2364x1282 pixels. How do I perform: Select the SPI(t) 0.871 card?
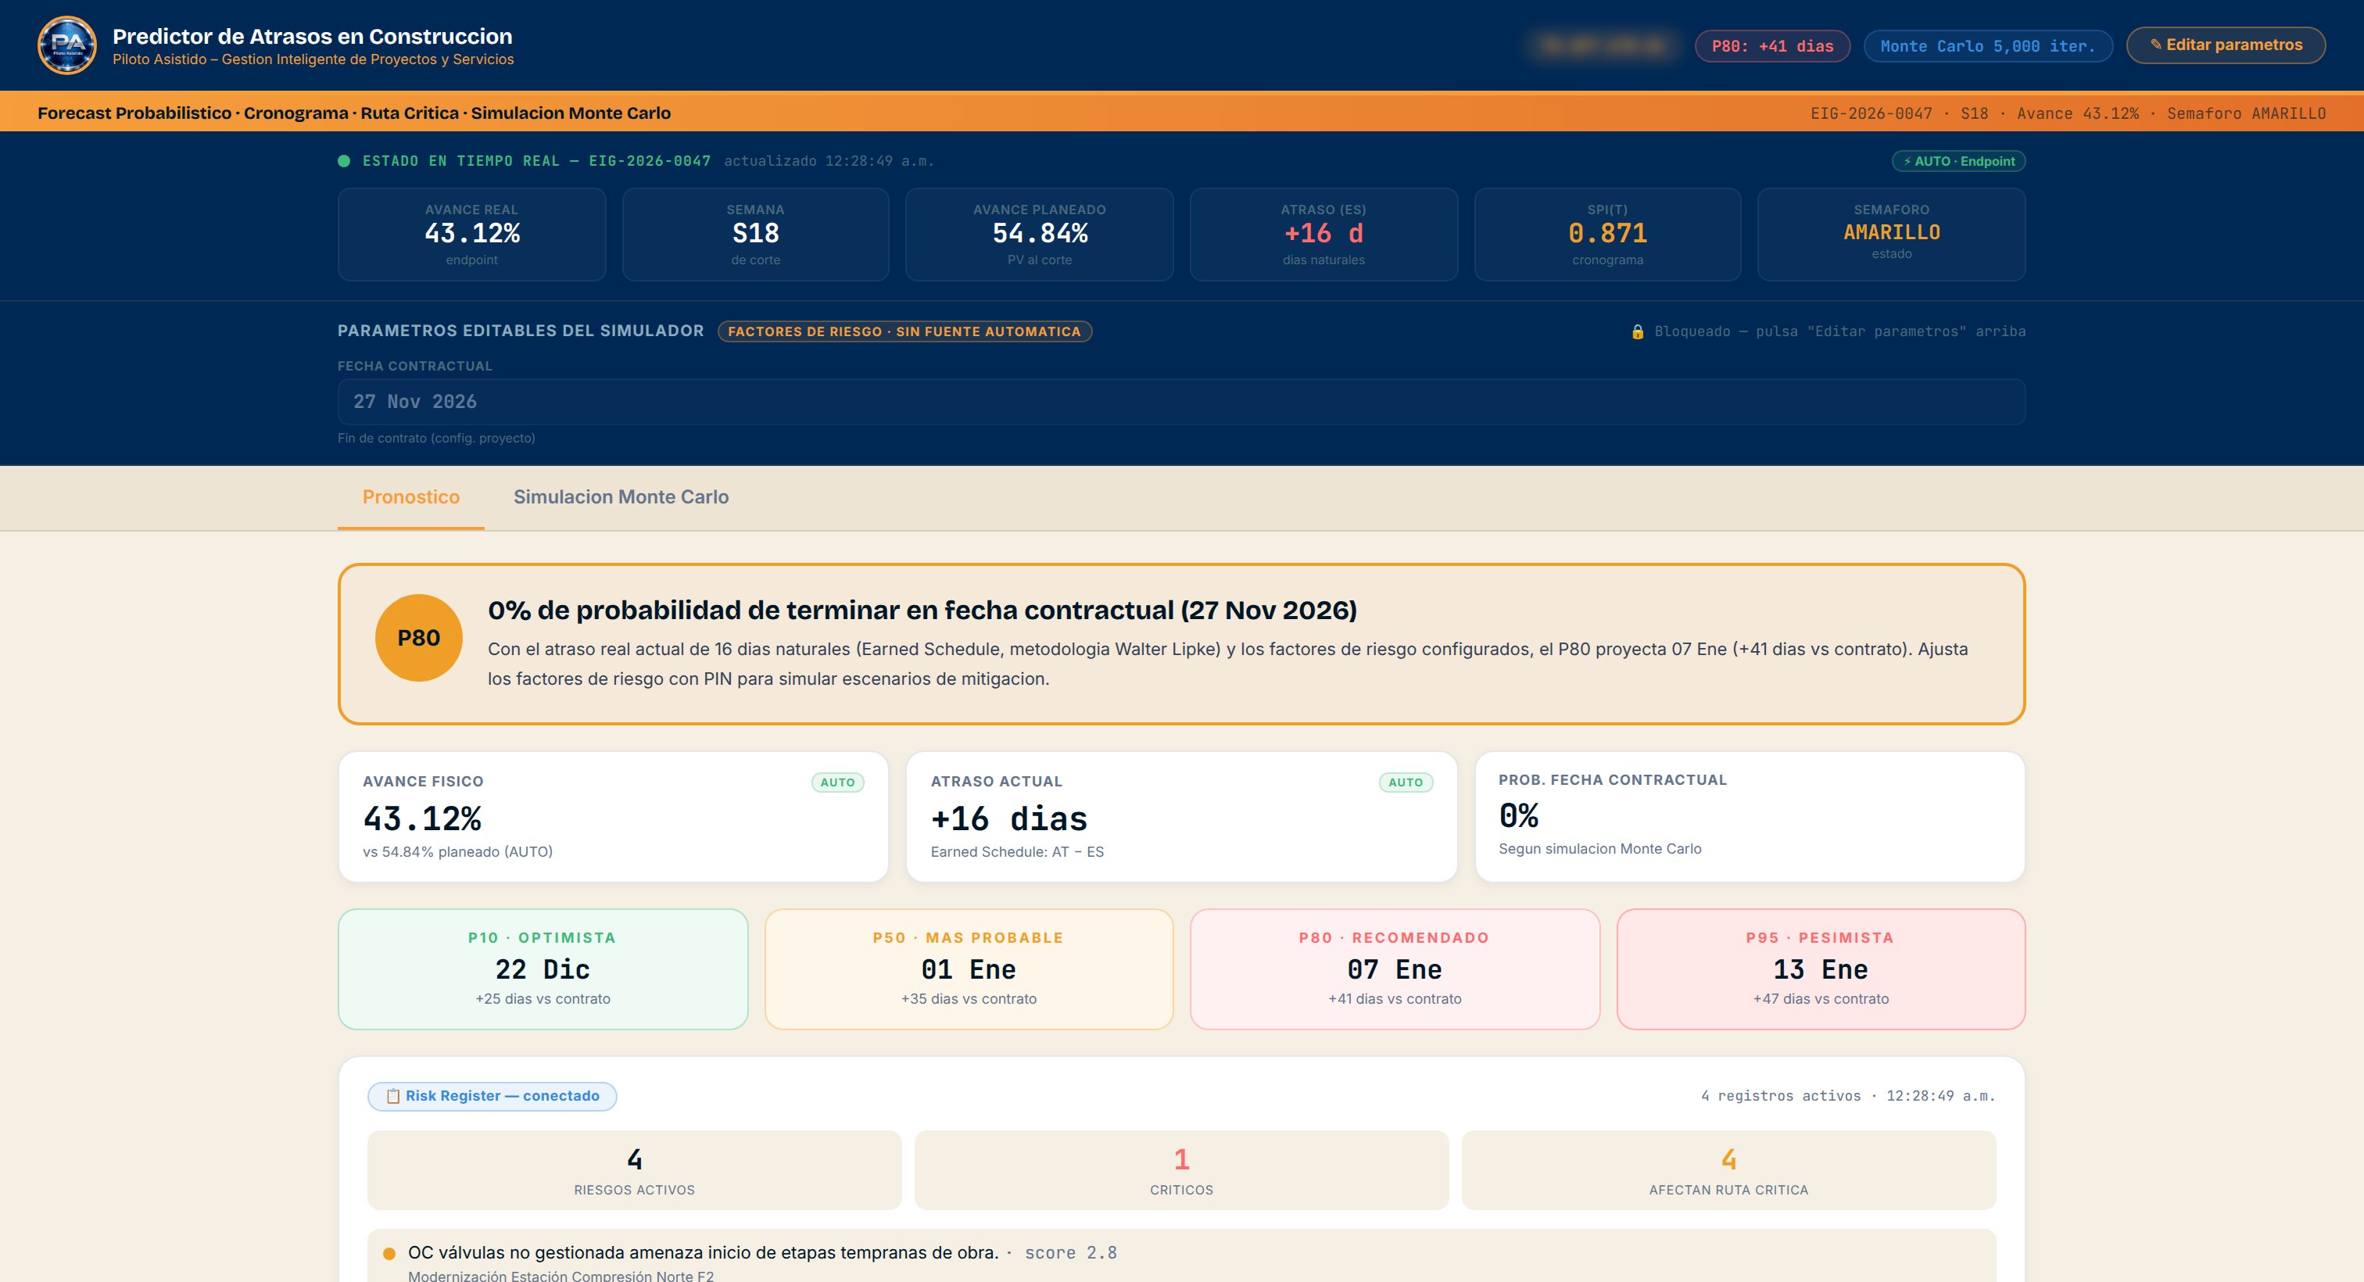pyautogui.click(x=1608, y=235)
